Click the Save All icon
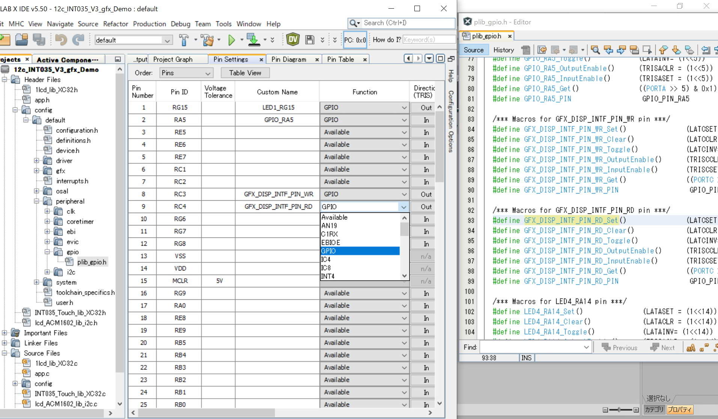This screenshot has width=718, height=419. click(x=39, y=39)
